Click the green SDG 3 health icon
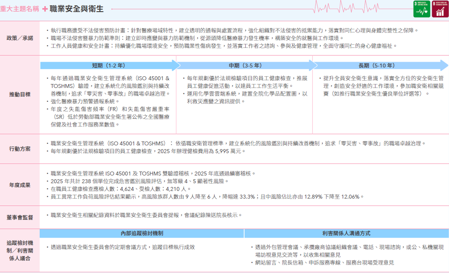 pyautogui.click(x=422, y=9)
